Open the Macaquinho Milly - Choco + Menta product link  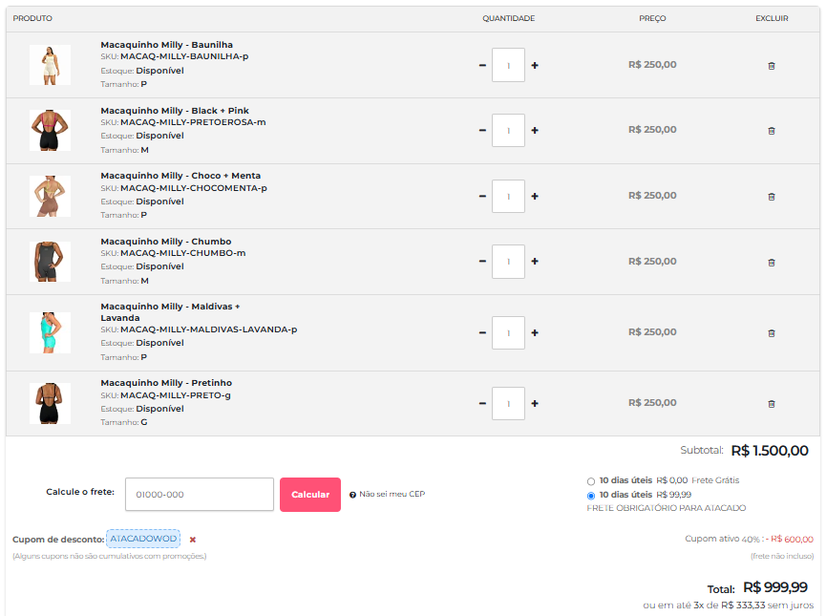pyautogui.click(x=180, y=176)
